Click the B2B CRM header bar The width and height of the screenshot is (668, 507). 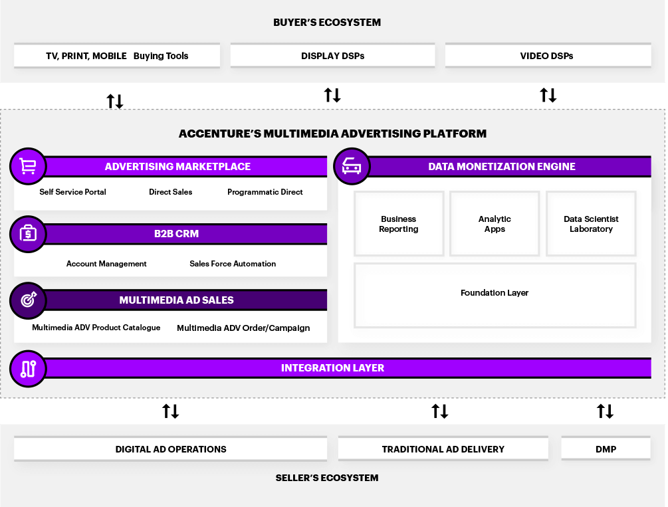pyautogui.click(x=175, y=234)
